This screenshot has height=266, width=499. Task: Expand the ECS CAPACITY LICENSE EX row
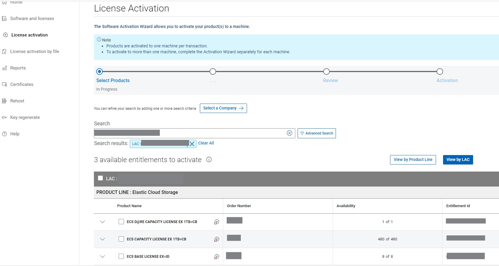point(102,239)
